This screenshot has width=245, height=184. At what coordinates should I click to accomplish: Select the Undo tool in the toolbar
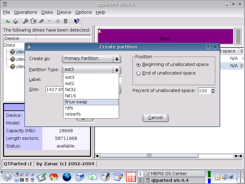point(7,21)
